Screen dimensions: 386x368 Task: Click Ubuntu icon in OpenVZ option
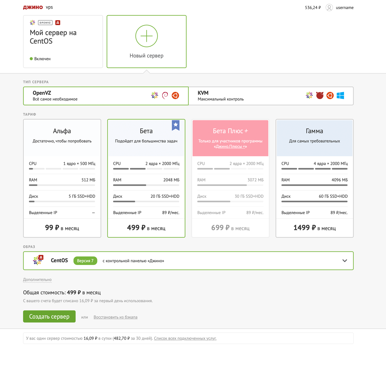coord(175,95)
